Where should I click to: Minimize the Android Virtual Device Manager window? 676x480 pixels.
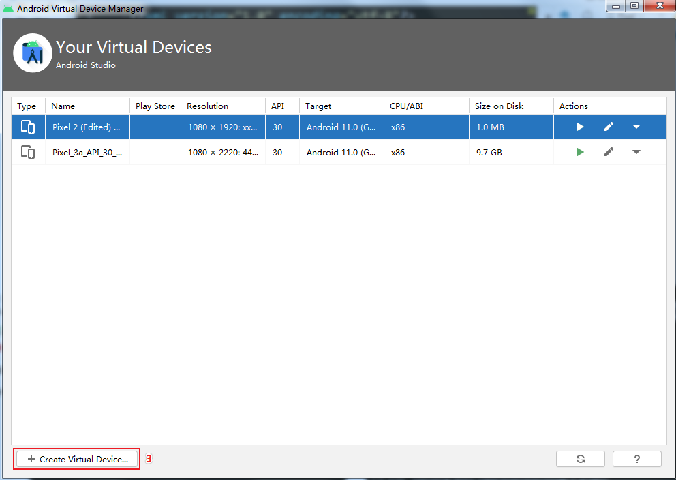[x=616, y=6]
